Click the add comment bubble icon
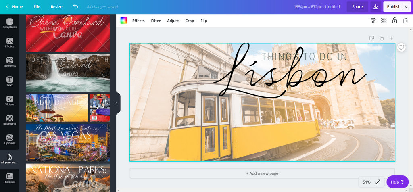Viewport: 413px width, 192px height. (401, 47)
